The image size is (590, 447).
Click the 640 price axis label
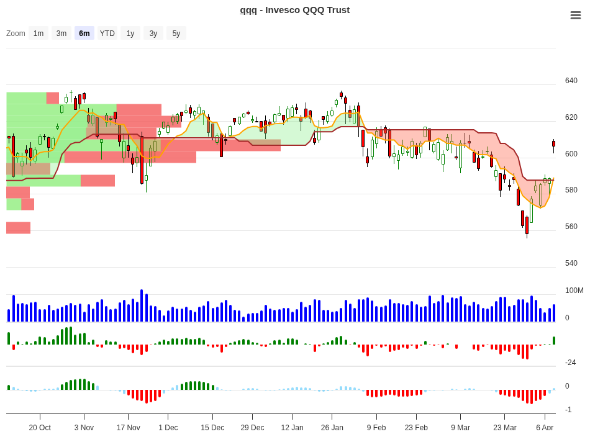(x=571, y=81)
